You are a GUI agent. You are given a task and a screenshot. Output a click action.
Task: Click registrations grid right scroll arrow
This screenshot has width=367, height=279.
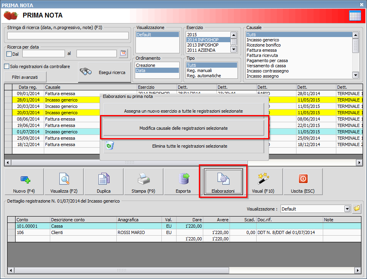359,162
